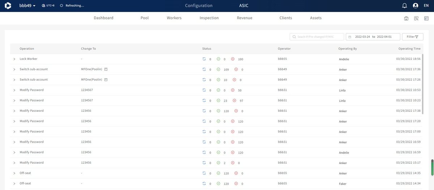The height and width of the screenshot is (190, 434).
Task: Click green success icon in 14:34 Off-seat row
Action: [218, 184]
